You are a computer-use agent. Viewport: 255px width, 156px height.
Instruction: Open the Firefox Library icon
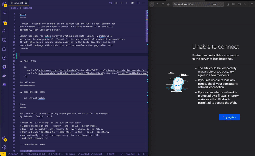[x=234, y=4]
